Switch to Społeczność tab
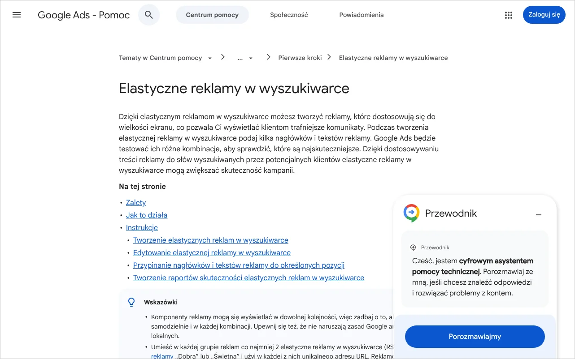This screenshot has width=575, height=359. 289,15
